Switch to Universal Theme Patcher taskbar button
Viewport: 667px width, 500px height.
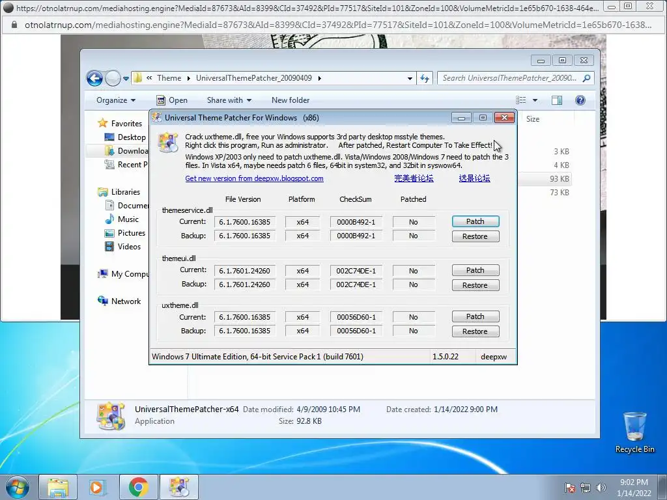pos(179,487)
